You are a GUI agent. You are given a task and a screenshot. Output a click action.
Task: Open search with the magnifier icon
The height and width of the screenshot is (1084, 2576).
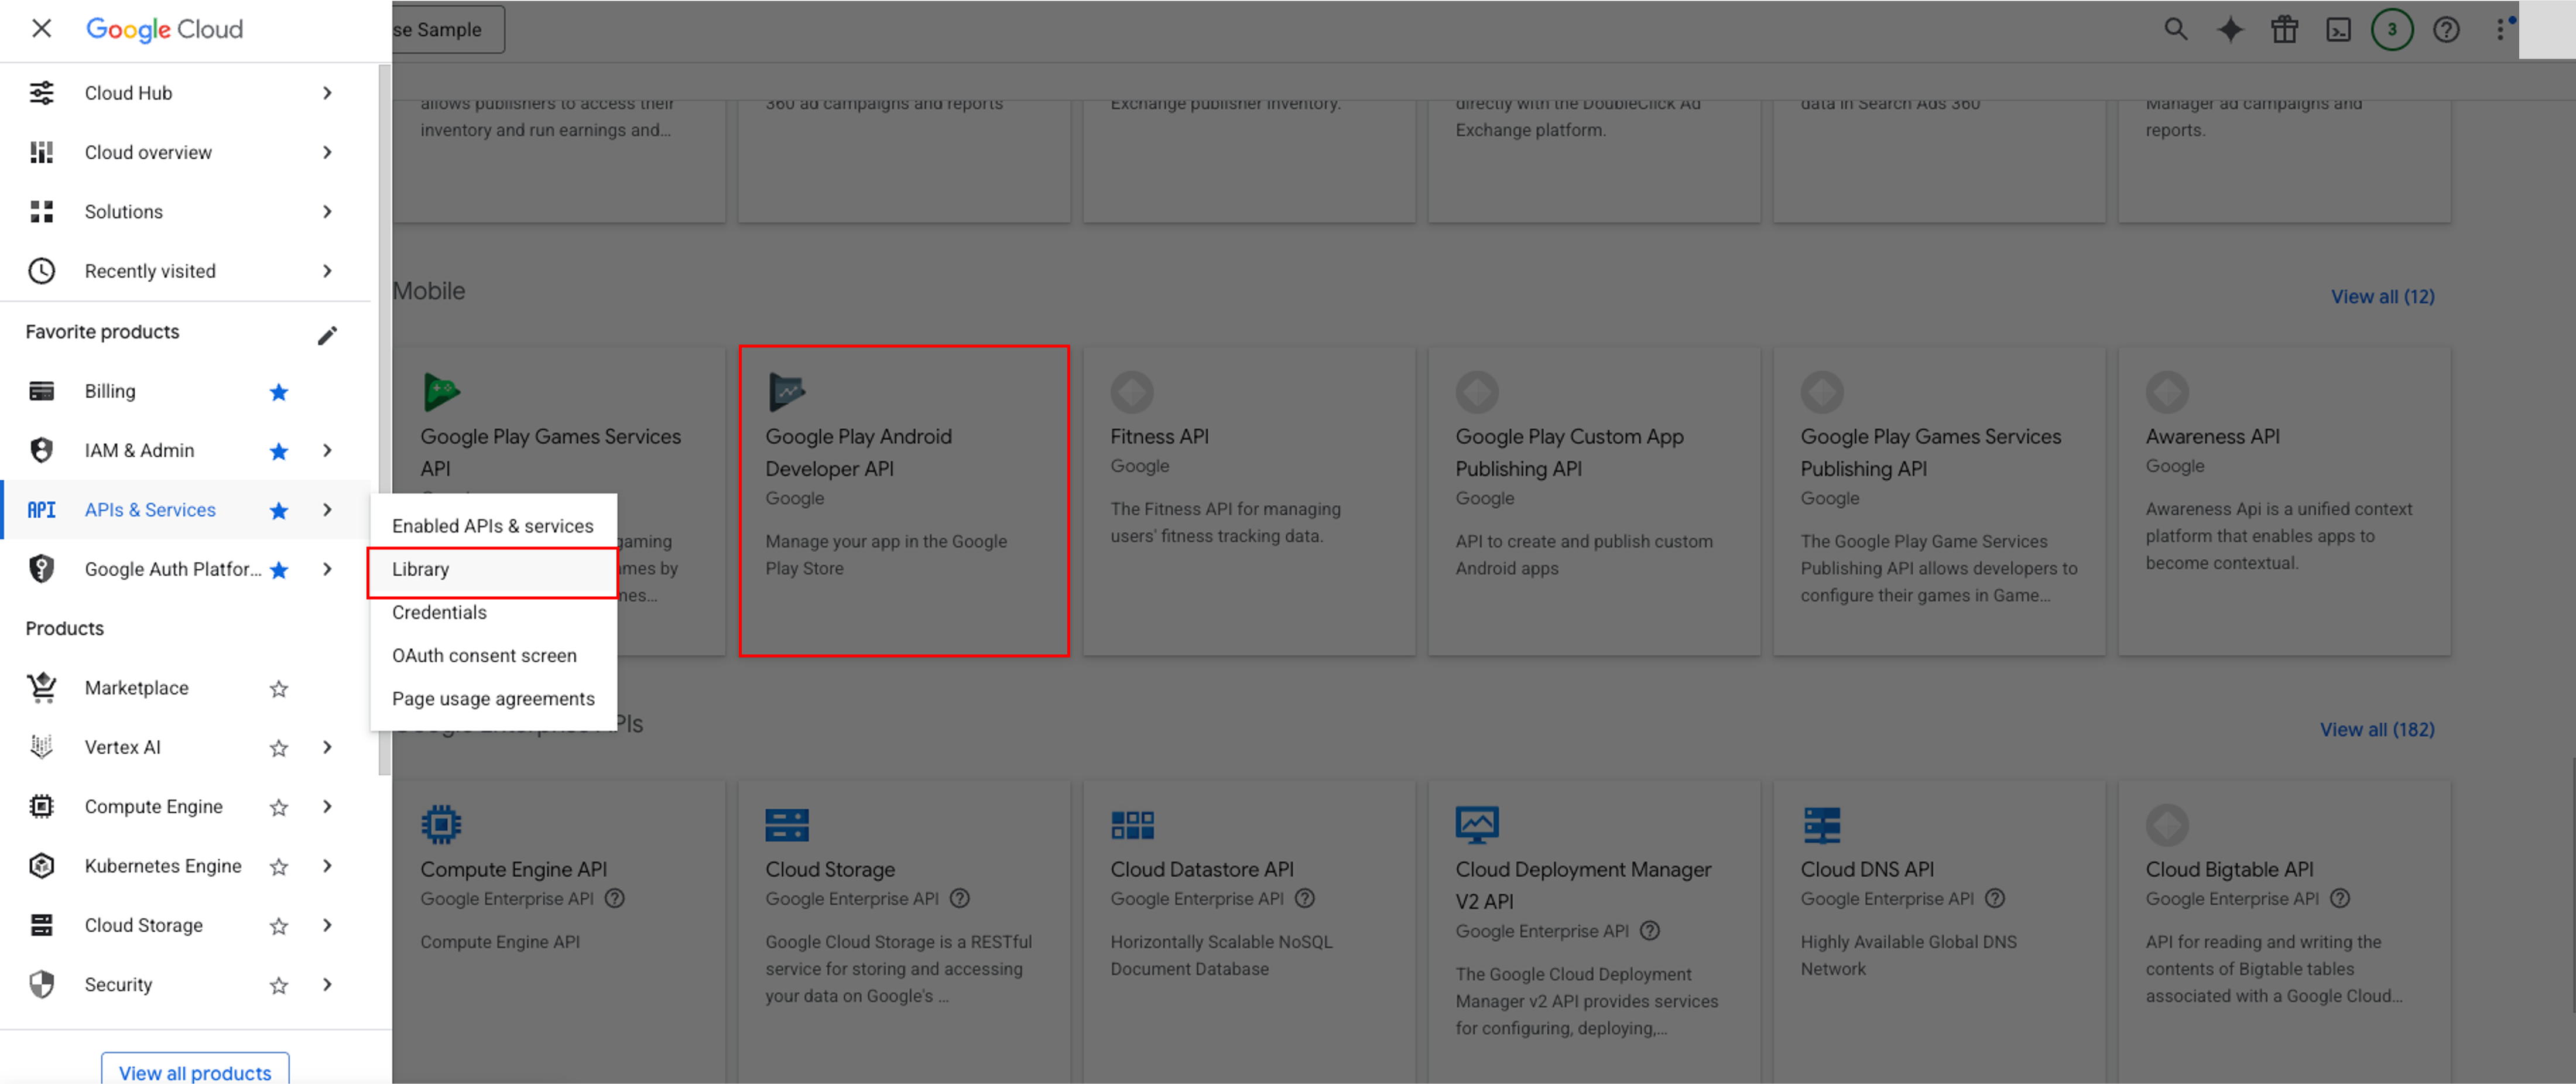pos(2175,29)
